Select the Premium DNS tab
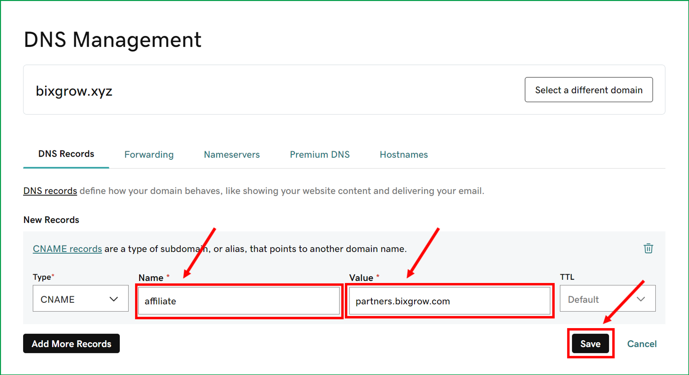 [319, 155]
